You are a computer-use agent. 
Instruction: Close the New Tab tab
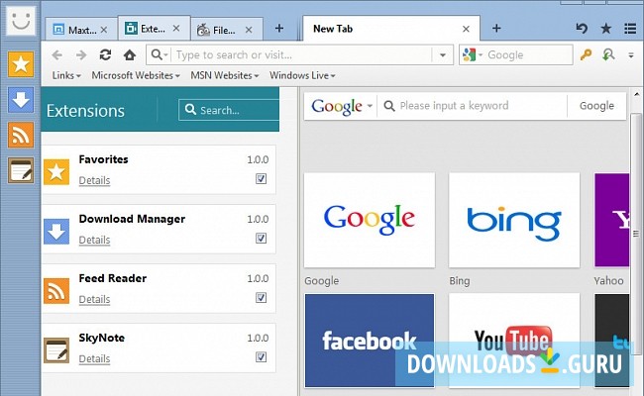tap(466, 29)
